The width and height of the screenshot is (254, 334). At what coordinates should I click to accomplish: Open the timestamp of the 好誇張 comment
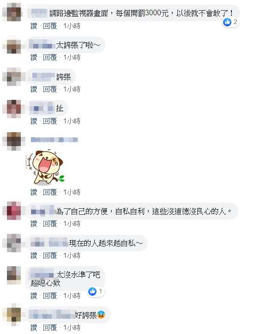[x=72, y=327]
